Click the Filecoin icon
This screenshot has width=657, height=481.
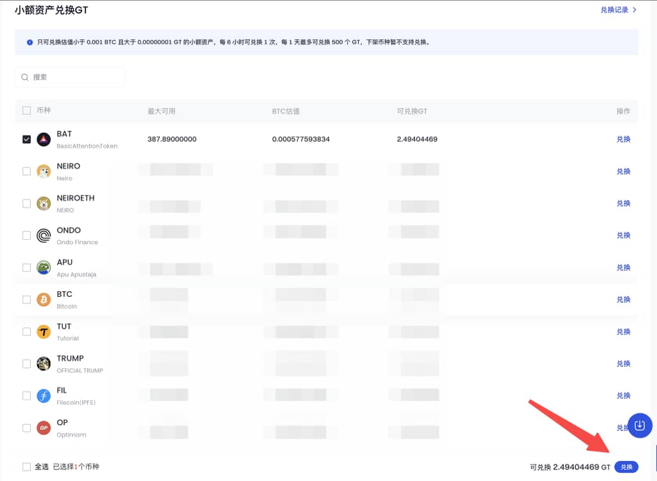[44, 396]
